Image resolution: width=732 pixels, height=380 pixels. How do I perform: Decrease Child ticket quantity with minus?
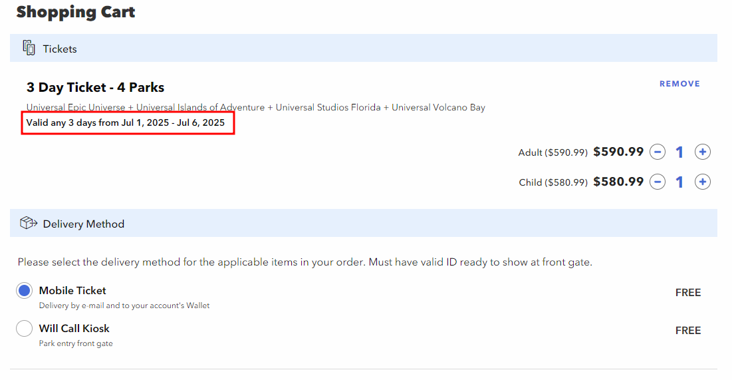coord(658,182)
